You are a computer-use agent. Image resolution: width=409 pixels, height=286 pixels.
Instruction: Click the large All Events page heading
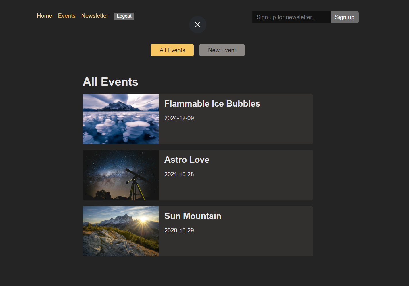coord(110,82)
